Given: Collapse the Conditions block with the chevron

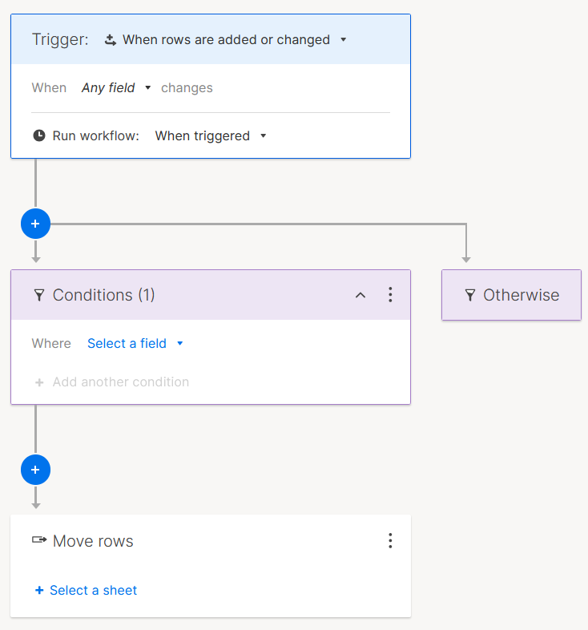Looking at the screenshot, I should [360, 295].
